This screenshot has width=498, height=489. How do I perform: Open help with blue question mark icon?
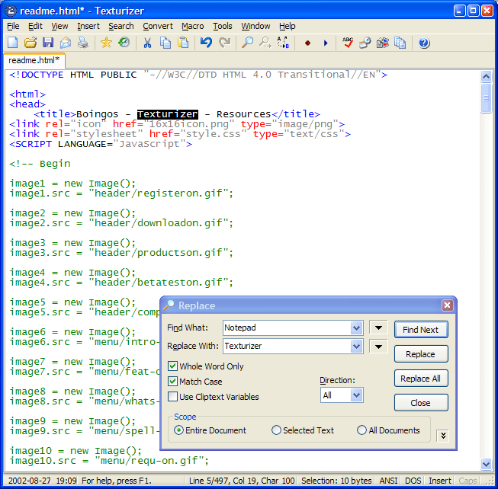[424, 43]
